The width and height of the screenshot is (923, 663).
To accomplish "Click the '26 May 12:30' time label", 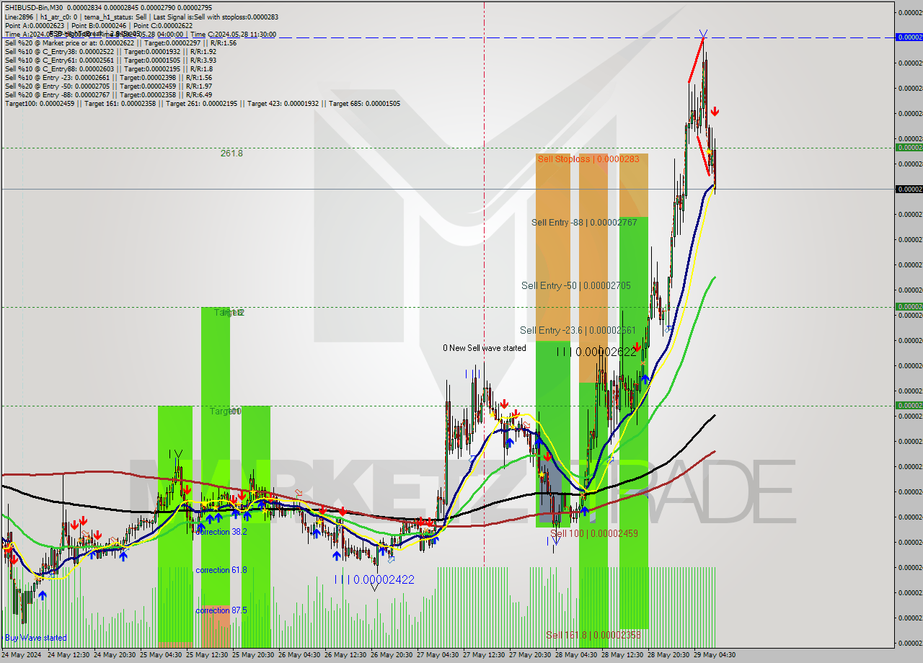I will pyautogui.click(x=345, y=655).
